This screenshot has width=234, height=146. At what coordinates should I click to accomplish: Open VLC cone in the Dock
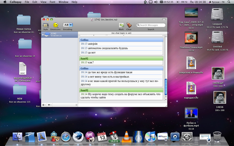[126, 136]
